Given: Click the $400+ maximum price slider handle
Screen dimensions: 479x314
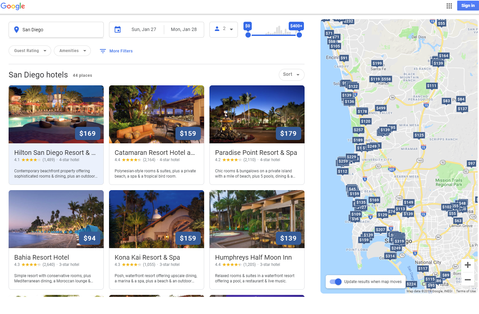Looking at the screenshot, I should [x=299, y=35].
